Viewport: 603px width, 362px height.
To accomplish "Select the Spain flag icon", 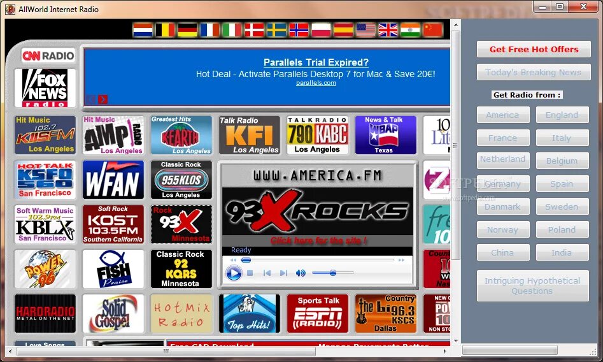I will point(343,30).
